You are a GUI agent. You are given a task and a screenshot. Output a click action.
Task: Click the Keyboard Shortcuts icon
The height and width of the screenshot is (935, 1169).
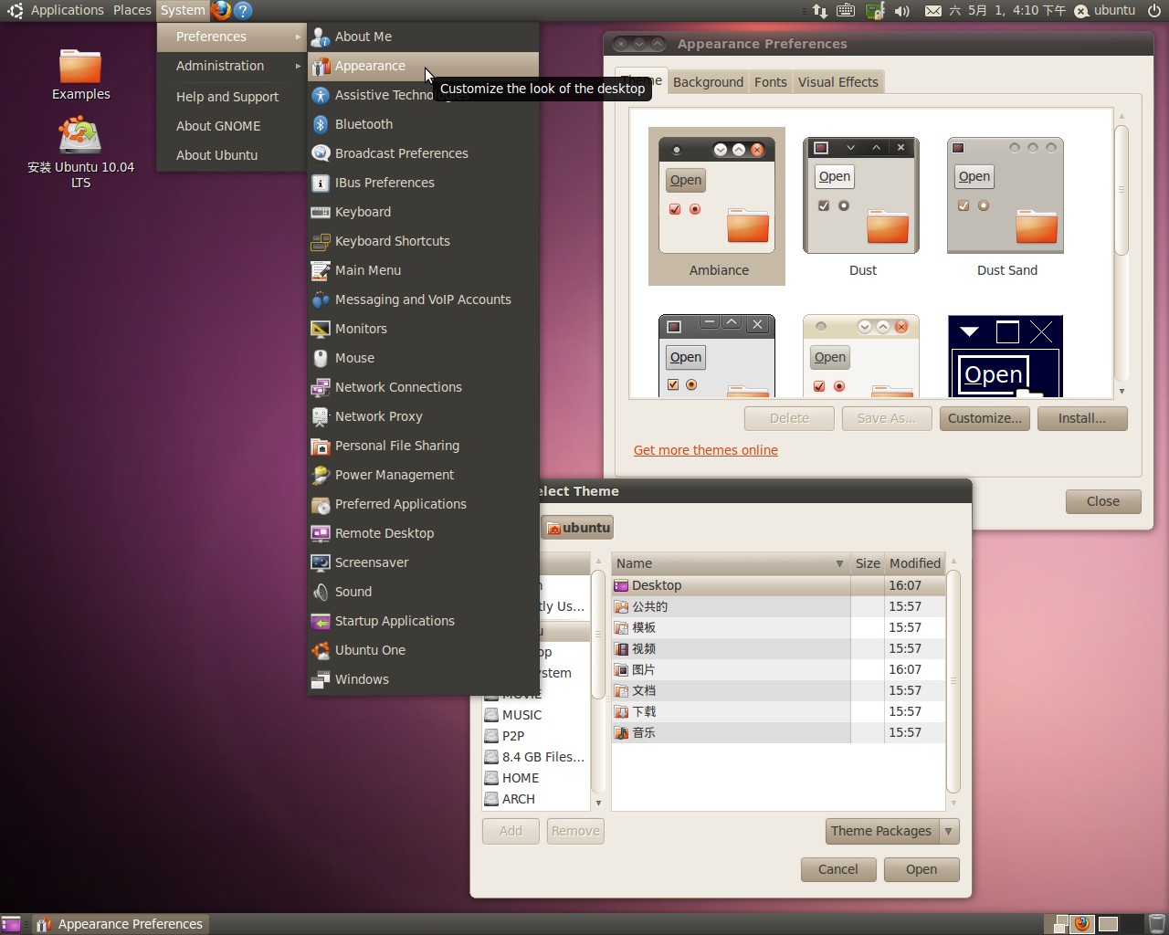(321, 241)
